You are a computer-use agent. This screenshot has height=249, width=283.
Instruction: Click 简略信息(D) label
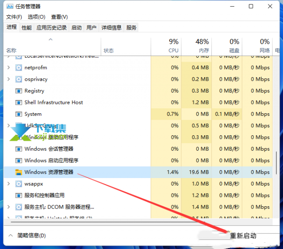31,235
